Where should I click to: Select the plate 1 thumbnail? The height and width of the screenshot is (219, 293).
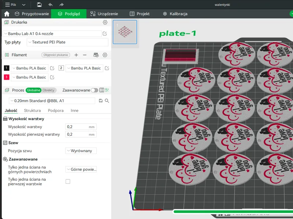pyautogui.click(x=125, y=32)
